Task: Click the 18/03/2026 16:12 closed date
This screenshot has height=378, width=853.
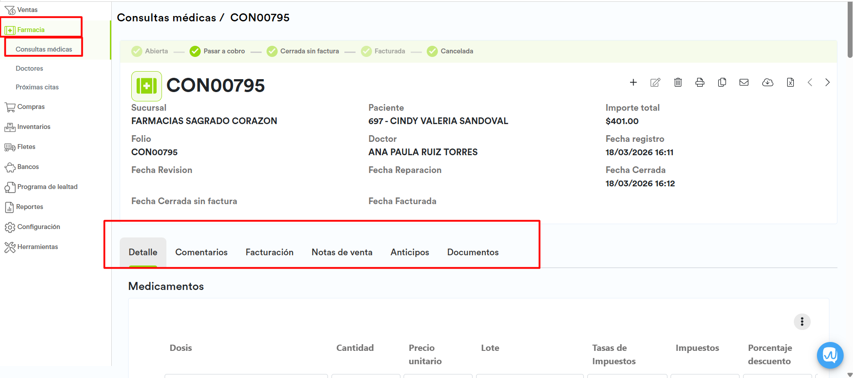Action: 640,183
